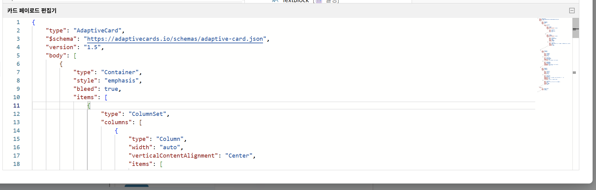
Task: Click the "Center" alignment value
Action: click(239, 156)
